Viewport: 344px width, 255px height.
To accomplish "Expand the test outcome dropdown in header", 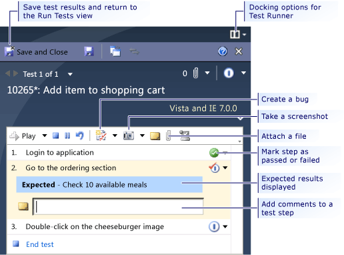I will 244,73.
